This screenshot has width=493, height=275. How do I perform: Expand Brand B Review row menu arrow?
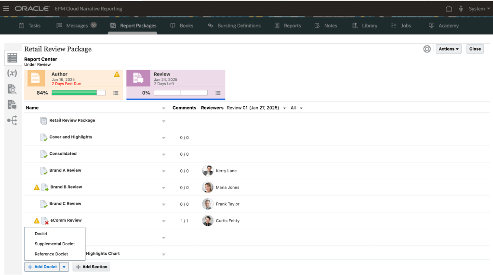pyautogui.click(x=163, y=187)
